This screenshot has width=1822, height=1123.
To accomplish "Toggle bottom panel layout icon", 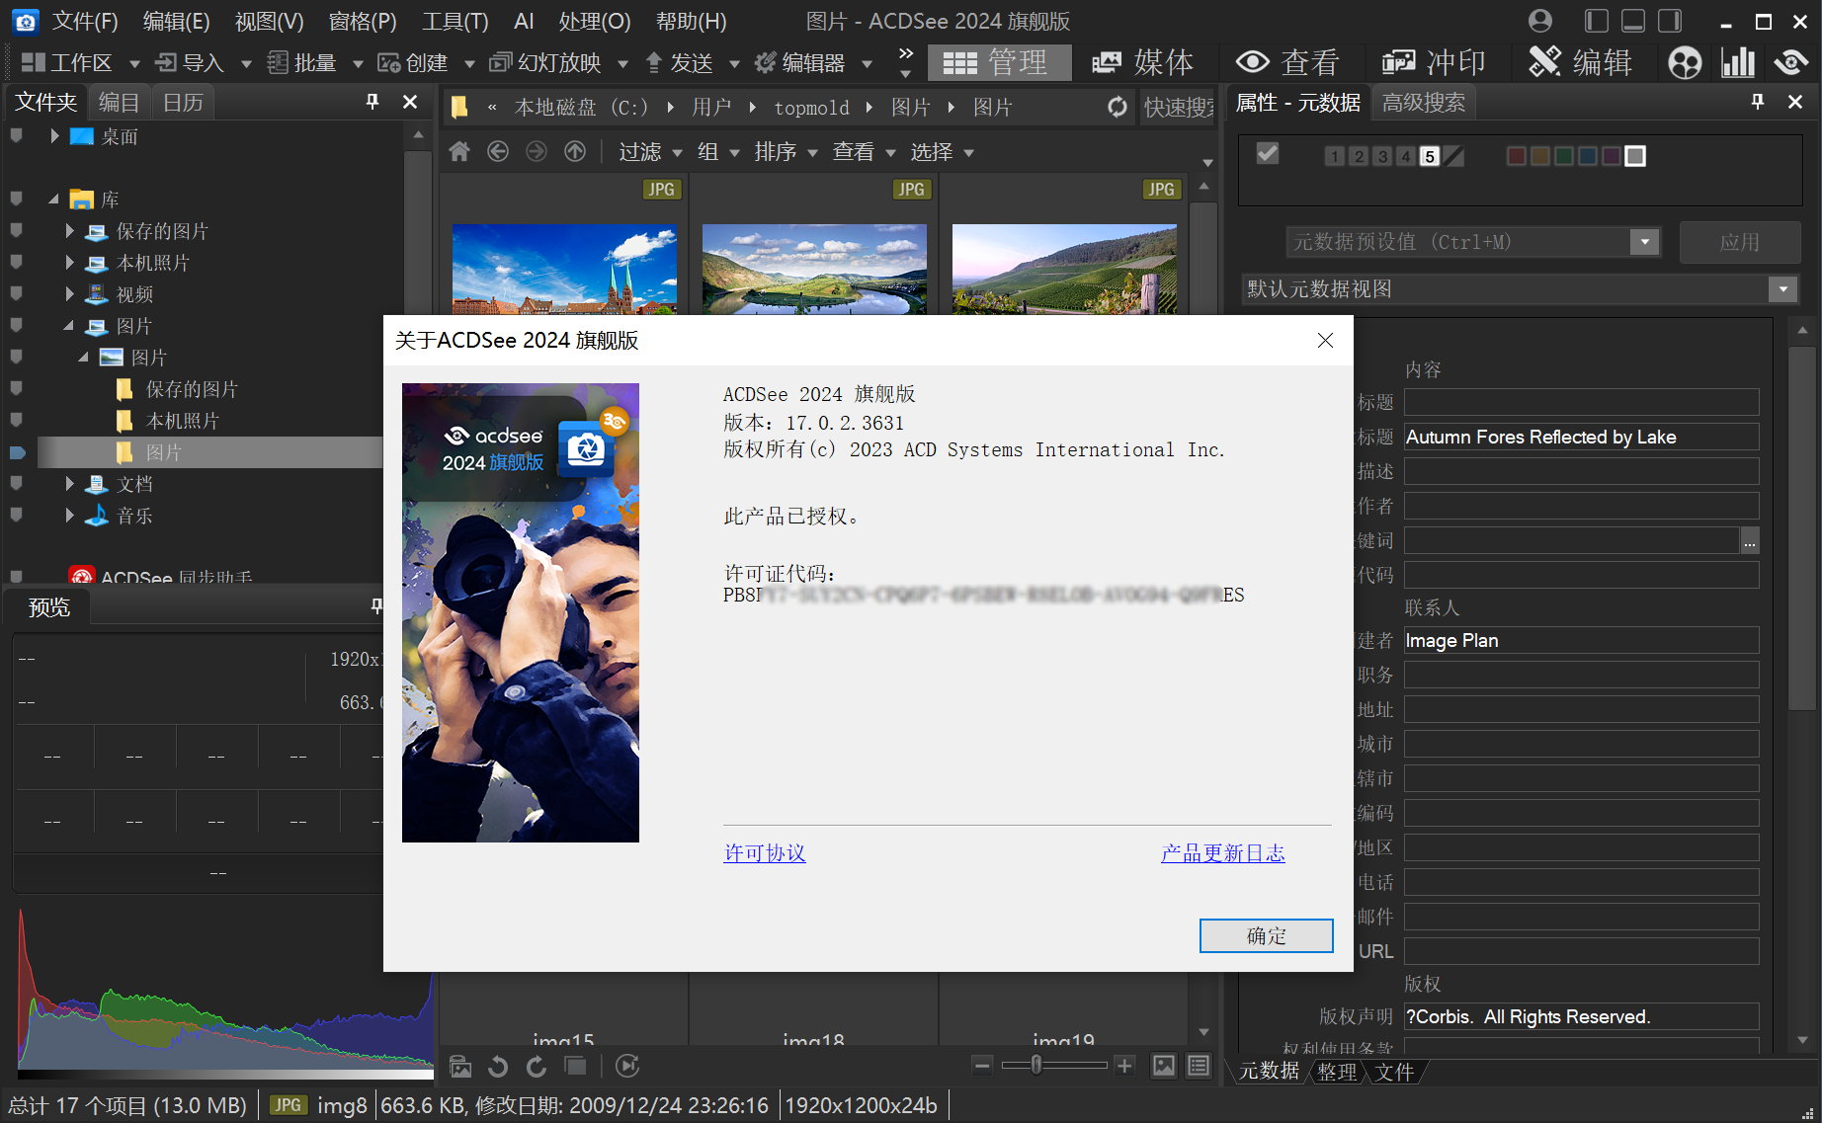I will pos(1632,21).
